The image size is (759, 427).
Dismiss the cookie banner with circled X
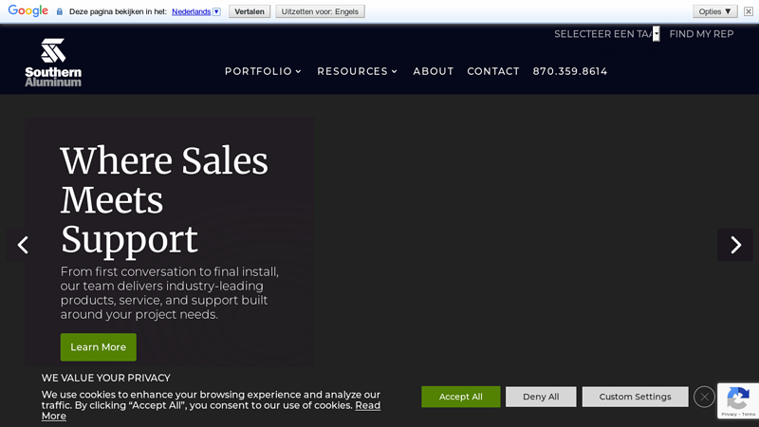pyautogui.click(x=704, y=397)
